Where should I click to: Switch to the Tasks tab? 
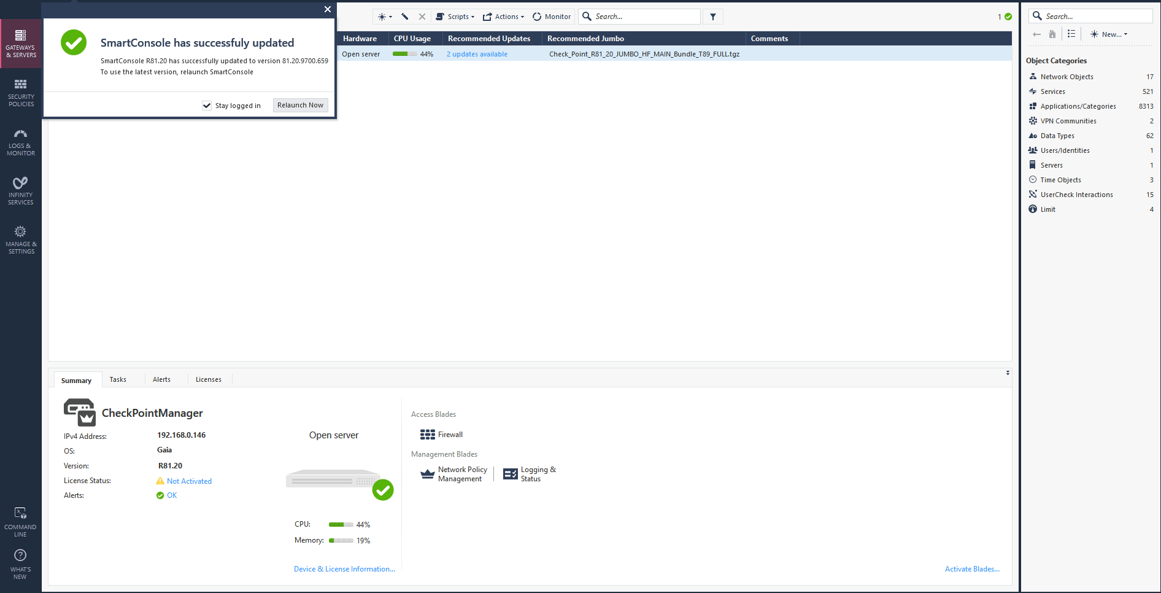click(118, 379)
